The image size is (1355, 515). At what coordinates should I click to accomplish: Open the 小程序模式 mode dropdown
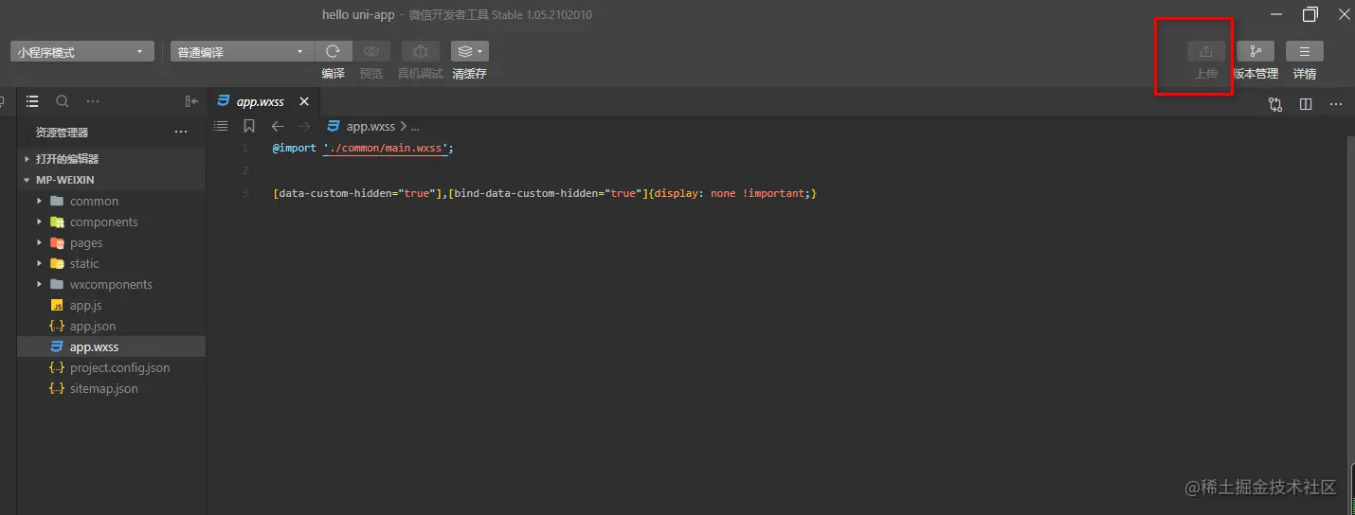(x=82, y=52)
